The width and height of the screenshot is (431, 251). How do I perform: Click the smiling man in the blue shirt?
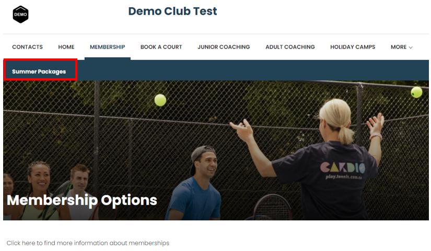196,184
